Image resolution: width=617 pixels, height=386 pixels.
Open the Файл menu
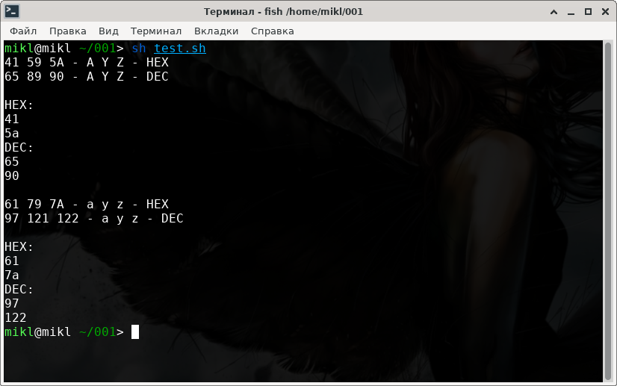click(23, 31)
